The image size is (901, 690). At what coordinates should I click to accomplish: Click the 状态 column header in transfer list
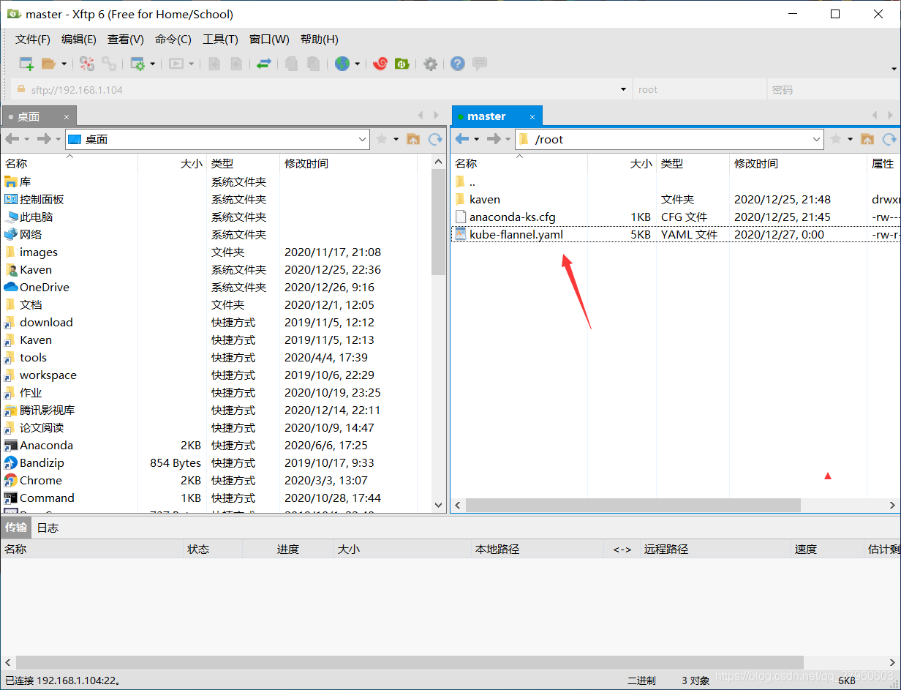[212, 549]
